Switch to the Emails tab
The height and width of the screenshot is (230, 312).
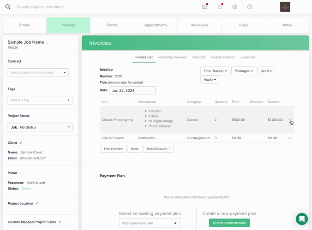click(x=24, y=25)
